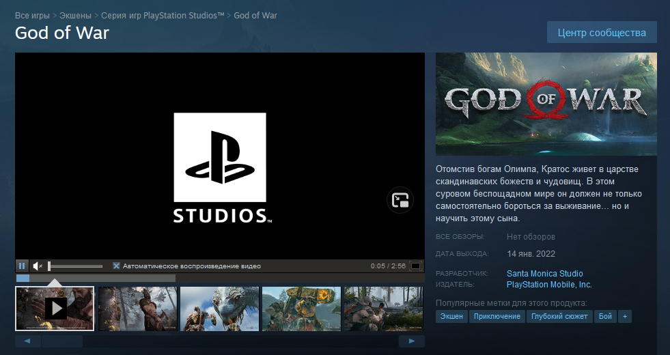Viewport: 670px width, 355px height.
Task: Go to Экшены breadcrumb
Action: pos(75,16)
